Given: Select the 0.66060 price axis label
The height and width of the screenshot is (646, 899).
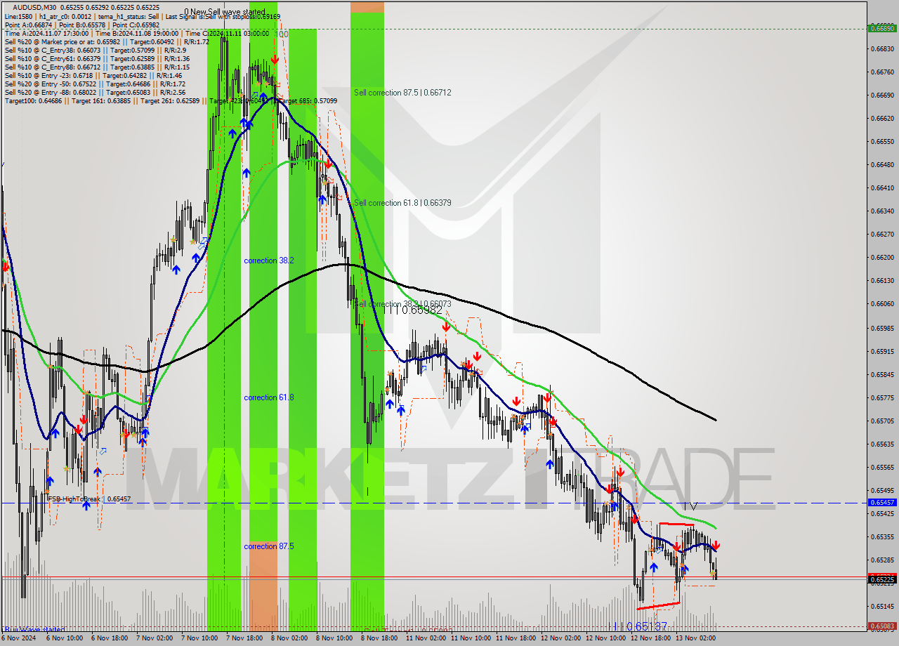Looking at the screenshot, I should click(x=882, y=304).
